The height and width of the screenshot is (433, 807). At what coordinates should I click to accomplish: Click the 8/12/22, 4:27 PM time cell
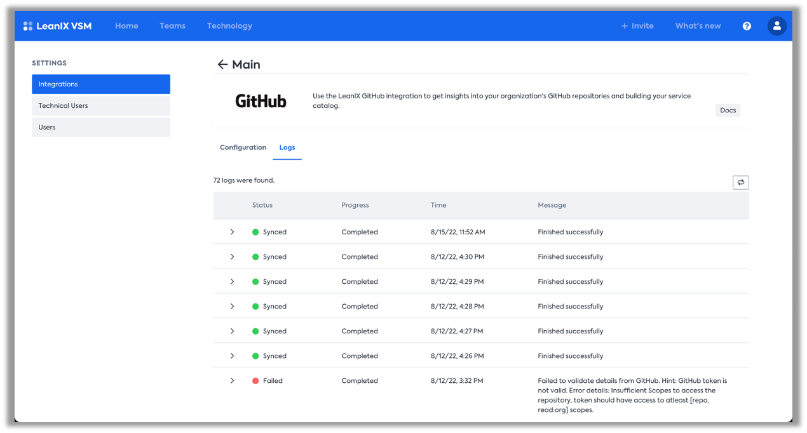(x=458, y=331)
